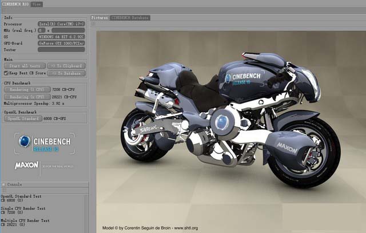
Task: Click the small MHz multiplier field
Action: click(42, 30)
